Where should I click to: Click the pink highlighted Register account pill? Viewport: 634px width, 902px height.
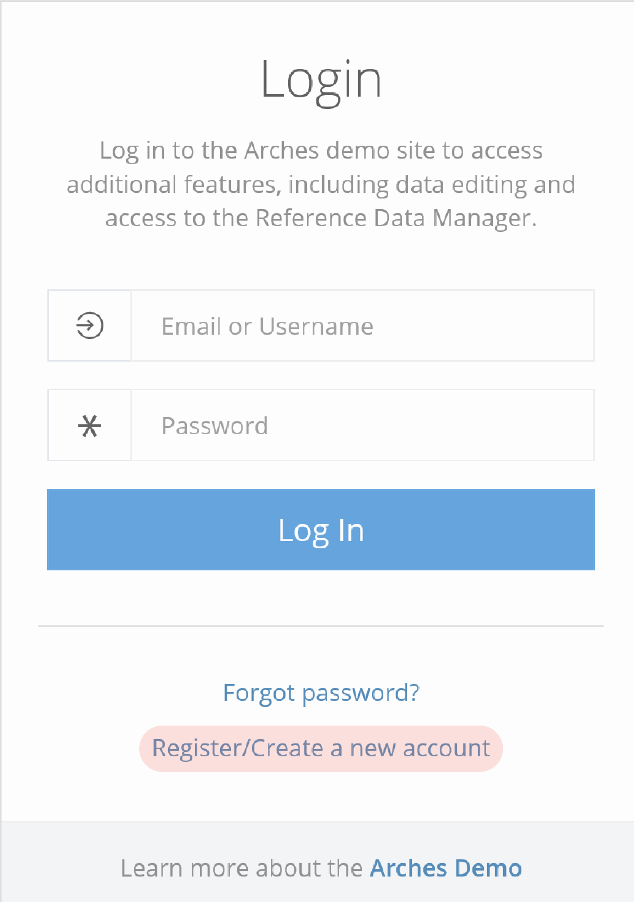321,749
